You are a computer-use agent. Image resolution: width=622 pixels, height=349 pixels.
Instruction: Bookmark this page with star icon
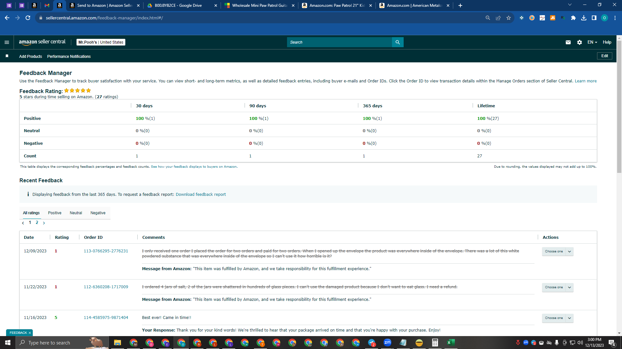click(x=509, y=18)
